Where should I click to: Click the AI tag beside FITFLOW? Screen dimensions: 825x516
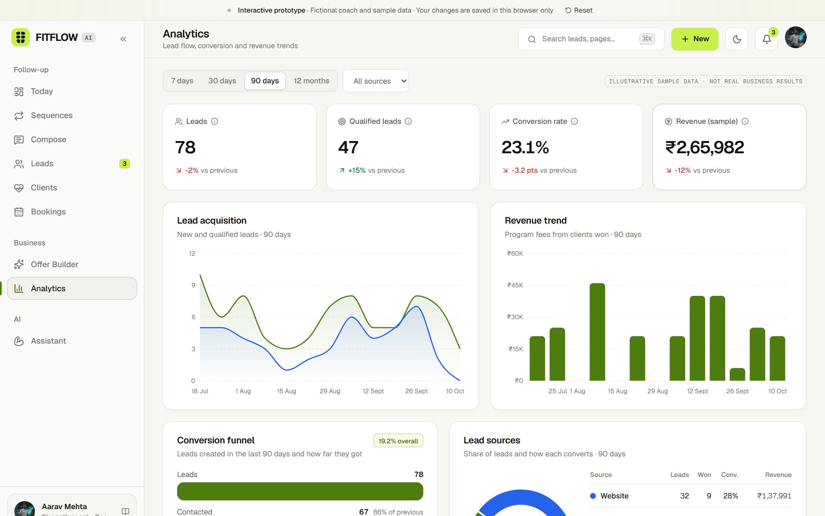tap(88, 37)
